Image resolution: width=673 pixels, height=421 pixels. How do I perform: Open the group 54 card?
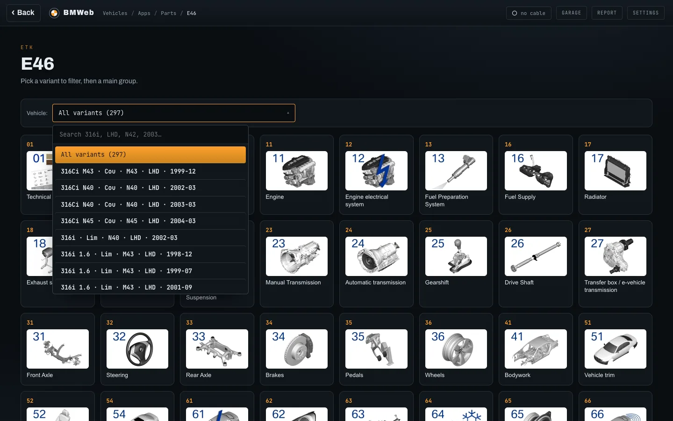(x=137, y=406)
